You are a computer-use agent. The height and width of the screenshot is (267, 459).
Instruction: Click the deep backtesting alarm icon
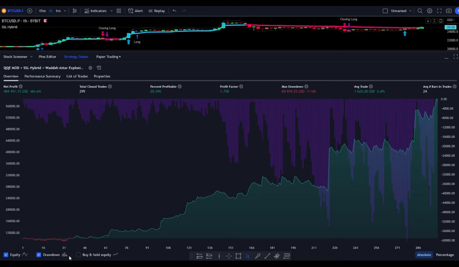tap(99, 68)
